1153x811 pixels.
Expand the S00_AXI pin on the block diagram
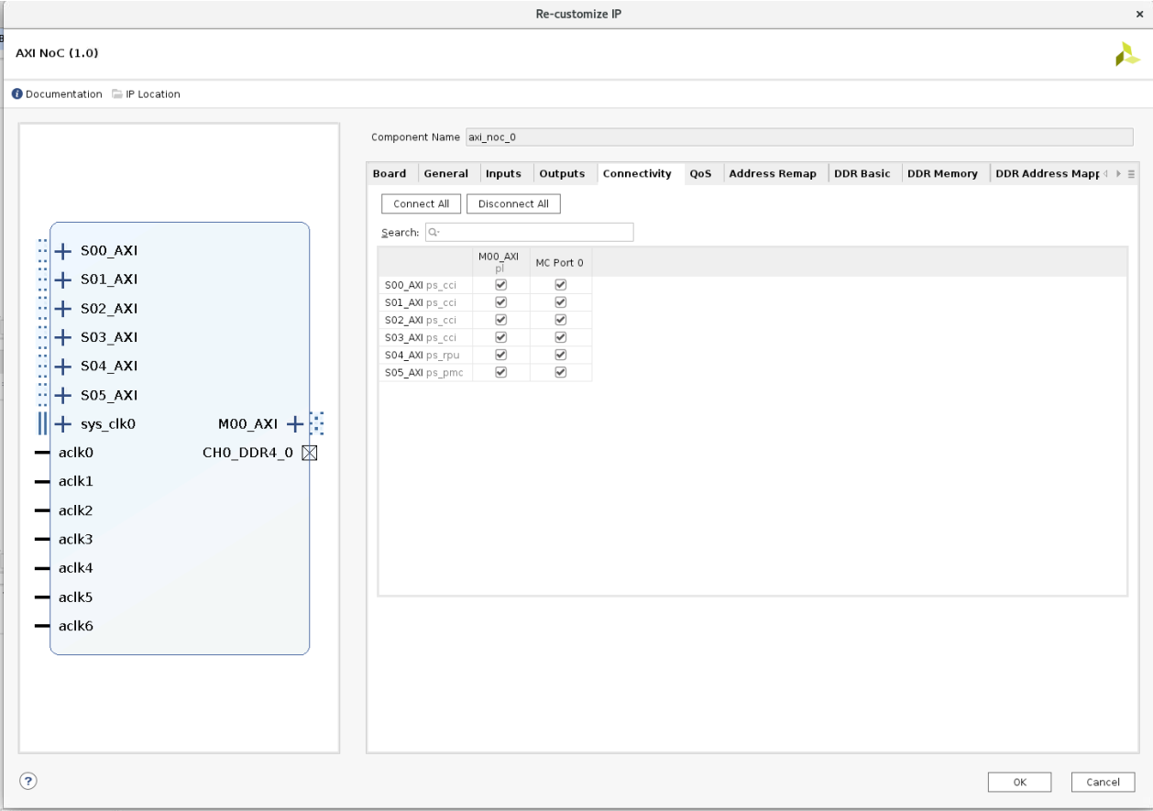click(62, 249)
